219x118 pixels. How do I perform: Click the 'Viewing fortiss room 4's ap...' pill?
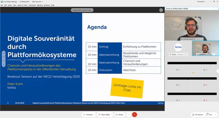coord(82,10)
